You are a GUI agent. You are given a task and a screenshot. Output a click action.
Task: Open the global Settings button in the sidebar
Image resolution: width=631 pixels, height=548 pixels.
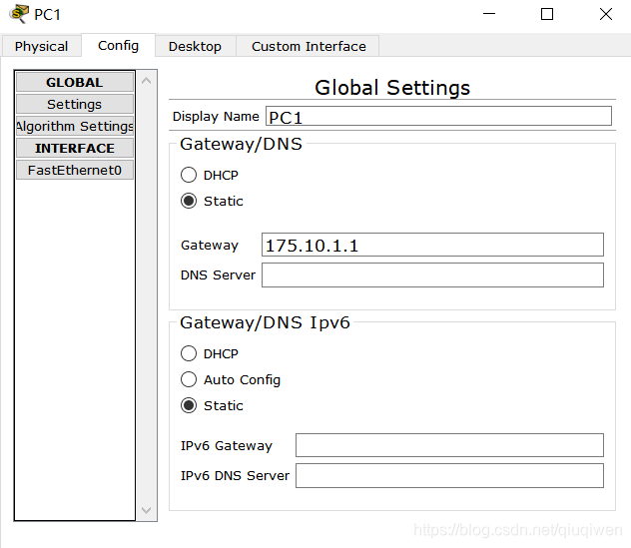[75, 104]
